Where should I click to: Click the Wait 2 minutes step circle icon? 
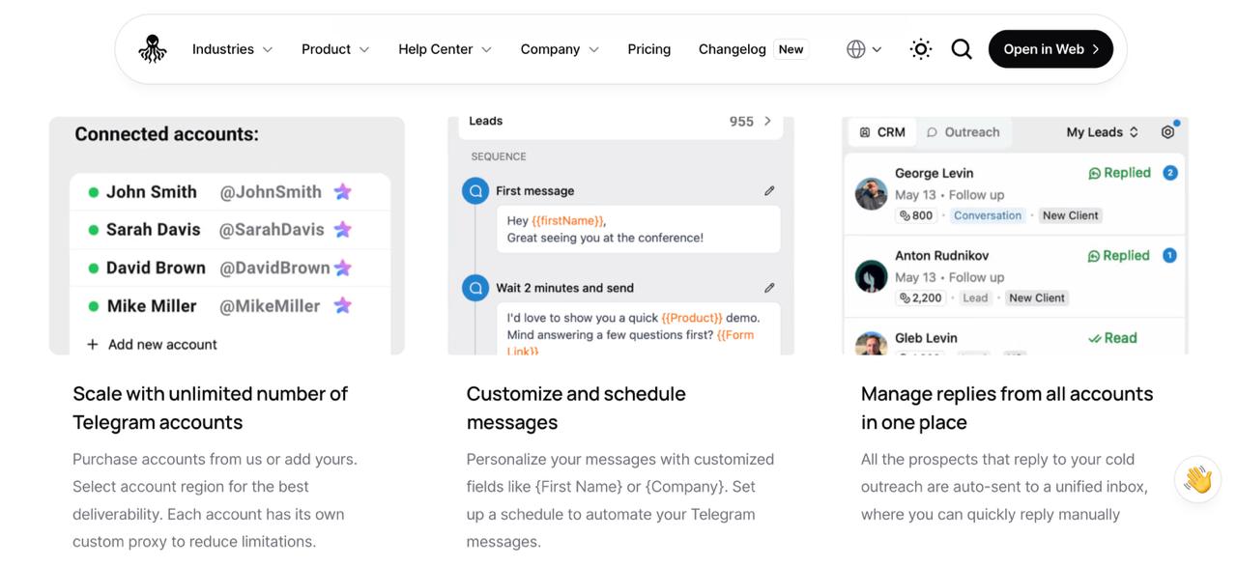pyautogui.click(x=475, y=288)
